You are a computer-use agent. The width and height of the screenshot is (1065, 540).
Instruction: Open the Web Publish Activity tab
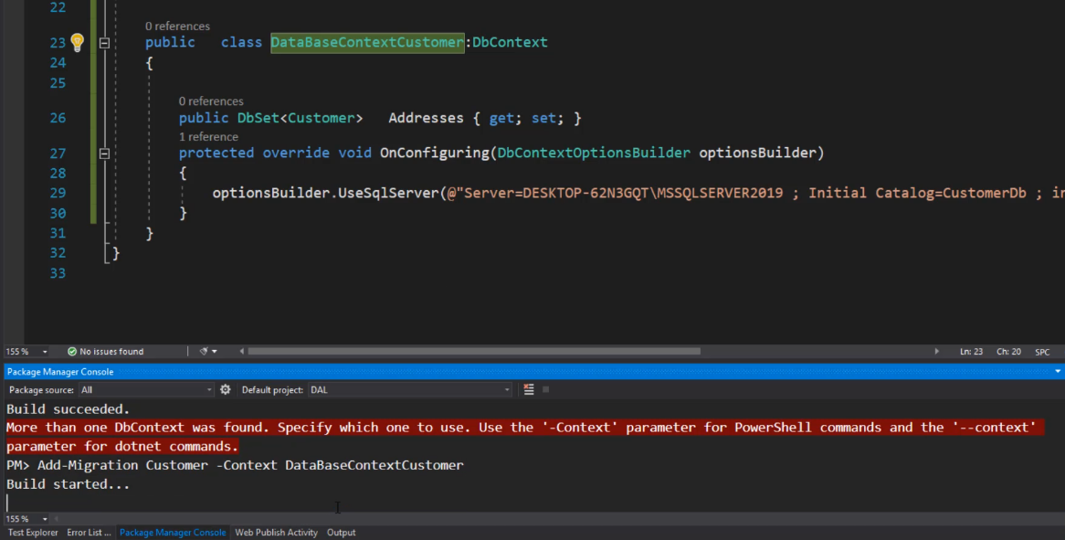[x=276, y=533]
